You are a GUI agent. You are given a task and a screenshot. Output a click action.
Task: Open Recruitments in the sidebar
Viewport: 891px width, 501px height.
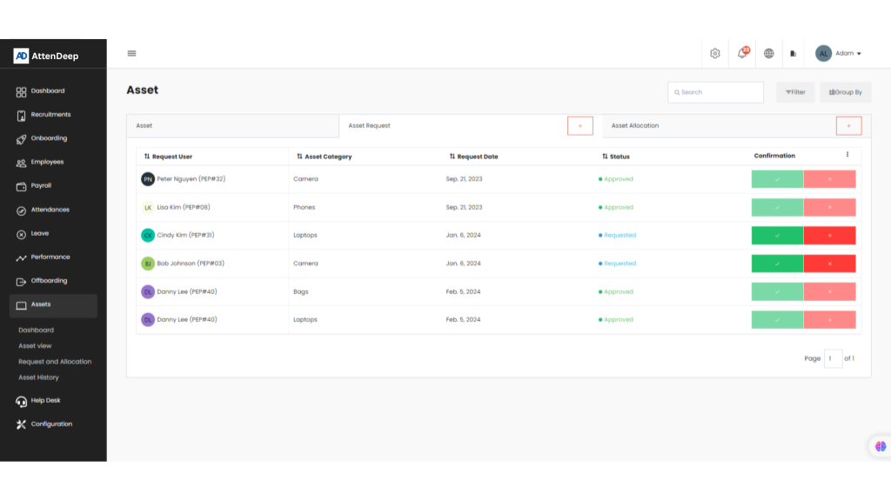coord(50,115)
